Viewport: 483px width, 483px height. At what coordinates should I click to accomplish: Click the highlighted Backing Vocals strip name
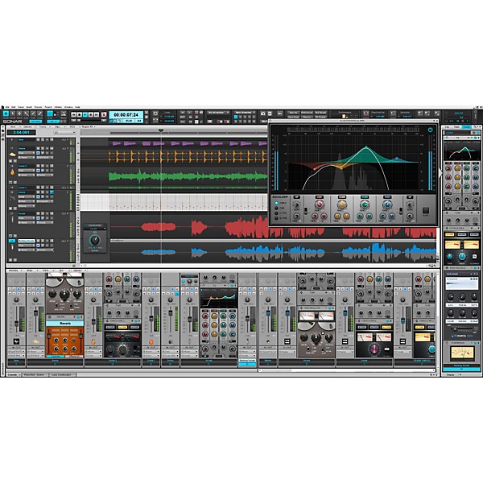point(247,360)
